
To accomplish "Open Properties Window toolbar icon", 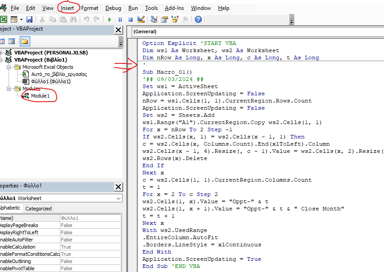I will (x=165, y=19).
